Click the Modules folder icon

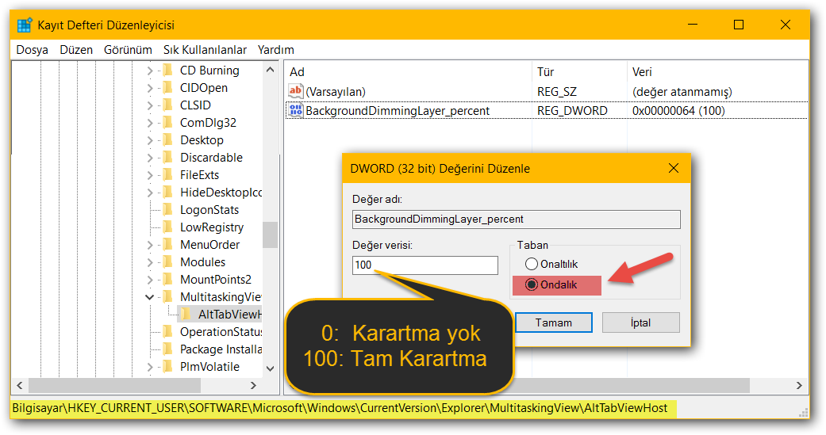[x=168, y=261]
